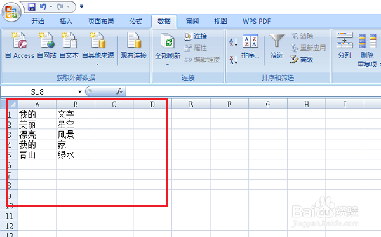Switch to the 开始 tab
Viewport: 381px width, 237px height.
point(38,22)
